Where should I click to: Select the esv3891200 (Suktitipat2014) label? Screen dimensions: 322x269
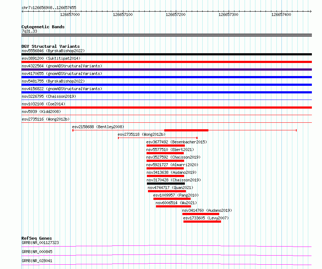click(51, 58)
